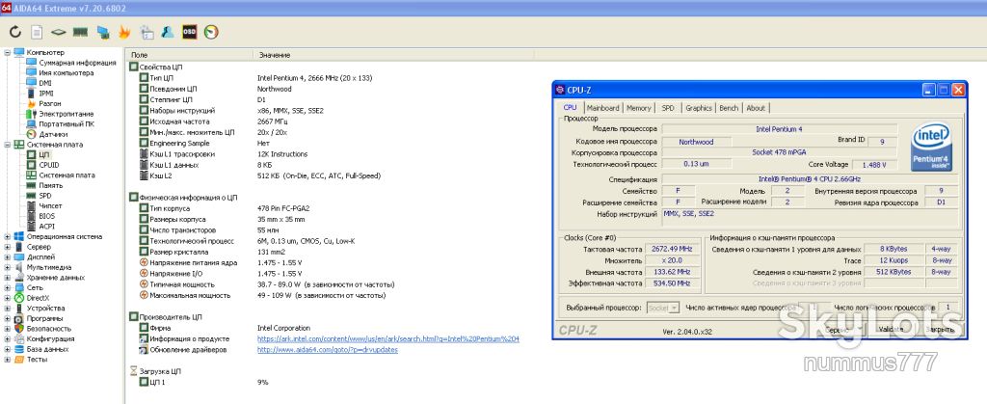Select Тесты tree item
The image size is (987, 404).
coord(37,360)
